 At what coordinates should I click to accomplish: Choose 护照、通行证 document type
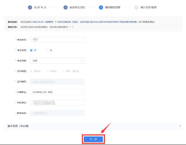[63, 71]
